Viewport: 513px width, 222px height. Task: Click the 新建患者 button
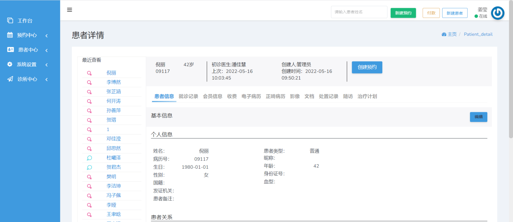tap(455, 13)
